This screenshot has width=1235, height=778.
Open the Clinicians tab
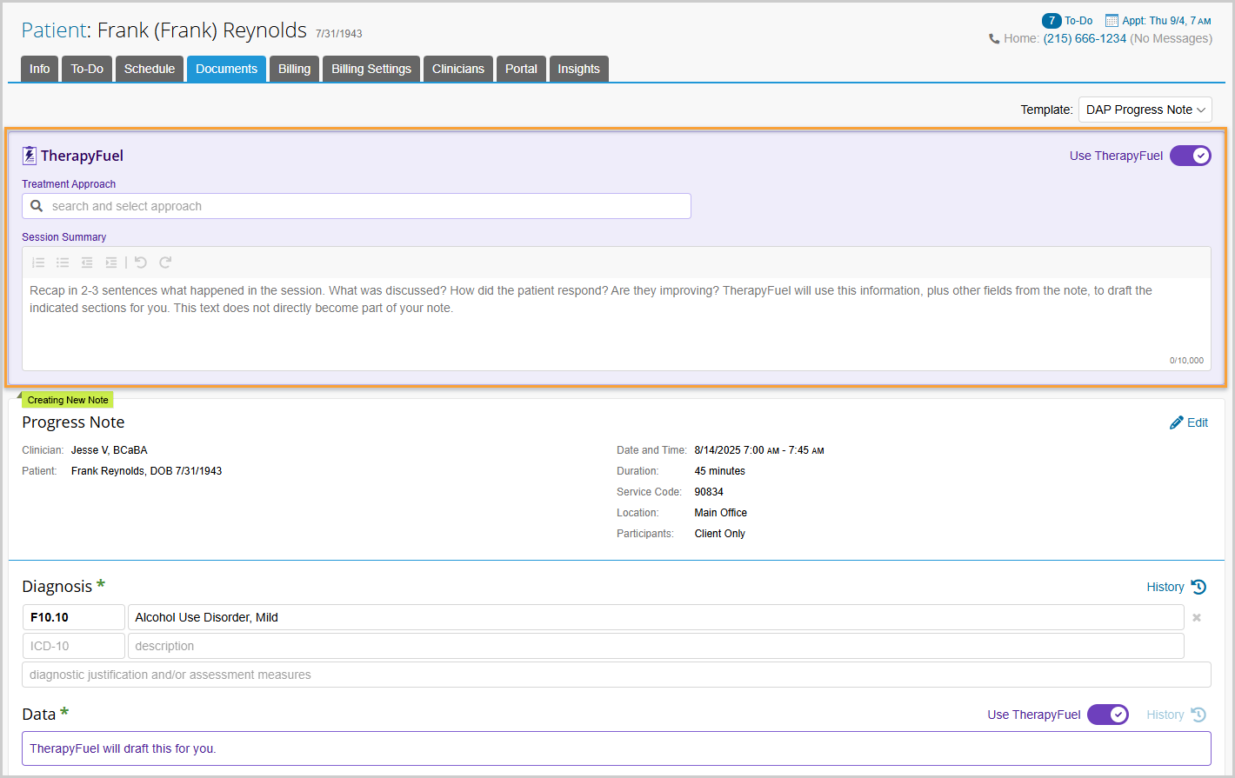tap(458, 69)
